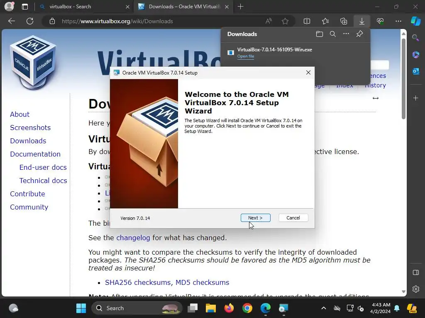The image size is (425, 318).
Task: Add this page to favorites star
Action: 285,21
